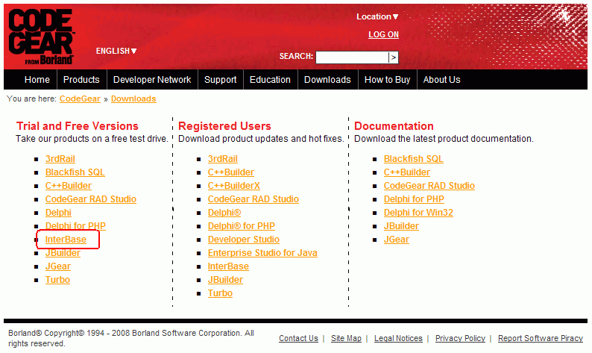Viewport: 592px width, 353px height.
Task: Open JBuilder under Documentation
Action: [x=401, y=226]
